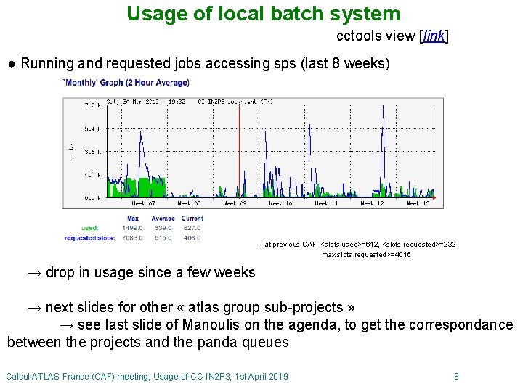Click the Week 07 axis label
Screen dimensions: 523x392
tap(143, 203)
